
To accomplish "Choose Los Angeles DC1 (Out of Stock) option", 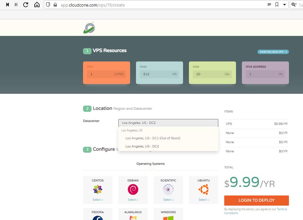I will tap(168, 138).
